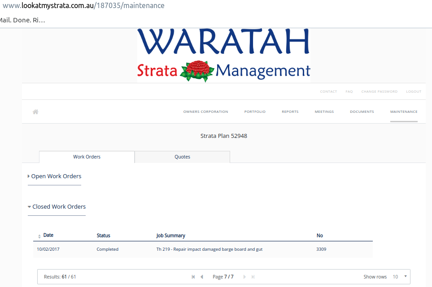Open the Owners Corporation menu
This screenshot has width=432, height=287.
[x=205, y=111]
